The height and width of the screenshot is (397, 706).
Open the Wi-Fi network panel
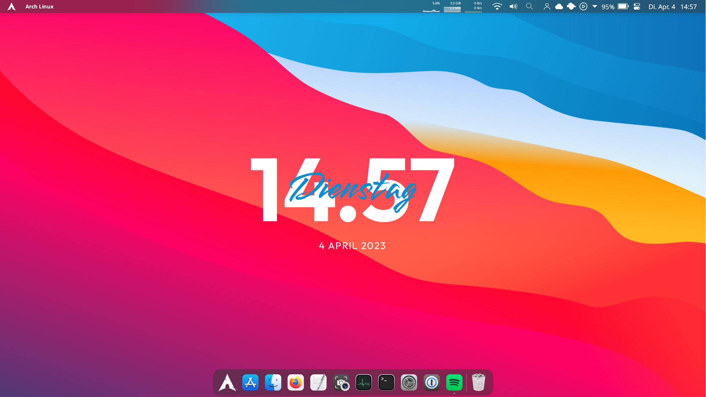[497, 7]
